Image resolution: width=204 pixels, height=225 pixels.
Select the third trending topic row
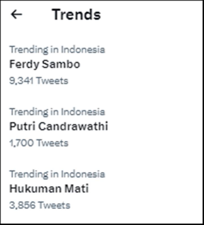(x=102, y=189)
